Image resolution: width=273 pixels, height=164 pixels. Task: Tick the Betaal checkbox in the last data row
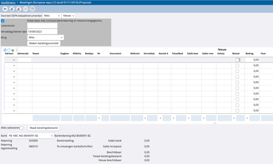(x=237, y=111)
